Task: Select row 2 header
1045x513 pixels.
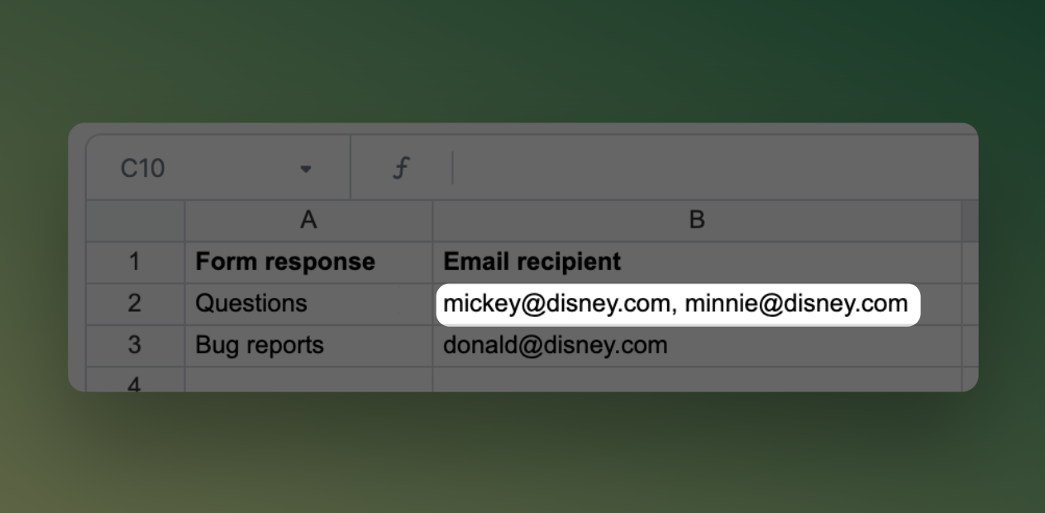Action: tap(135, 304)
